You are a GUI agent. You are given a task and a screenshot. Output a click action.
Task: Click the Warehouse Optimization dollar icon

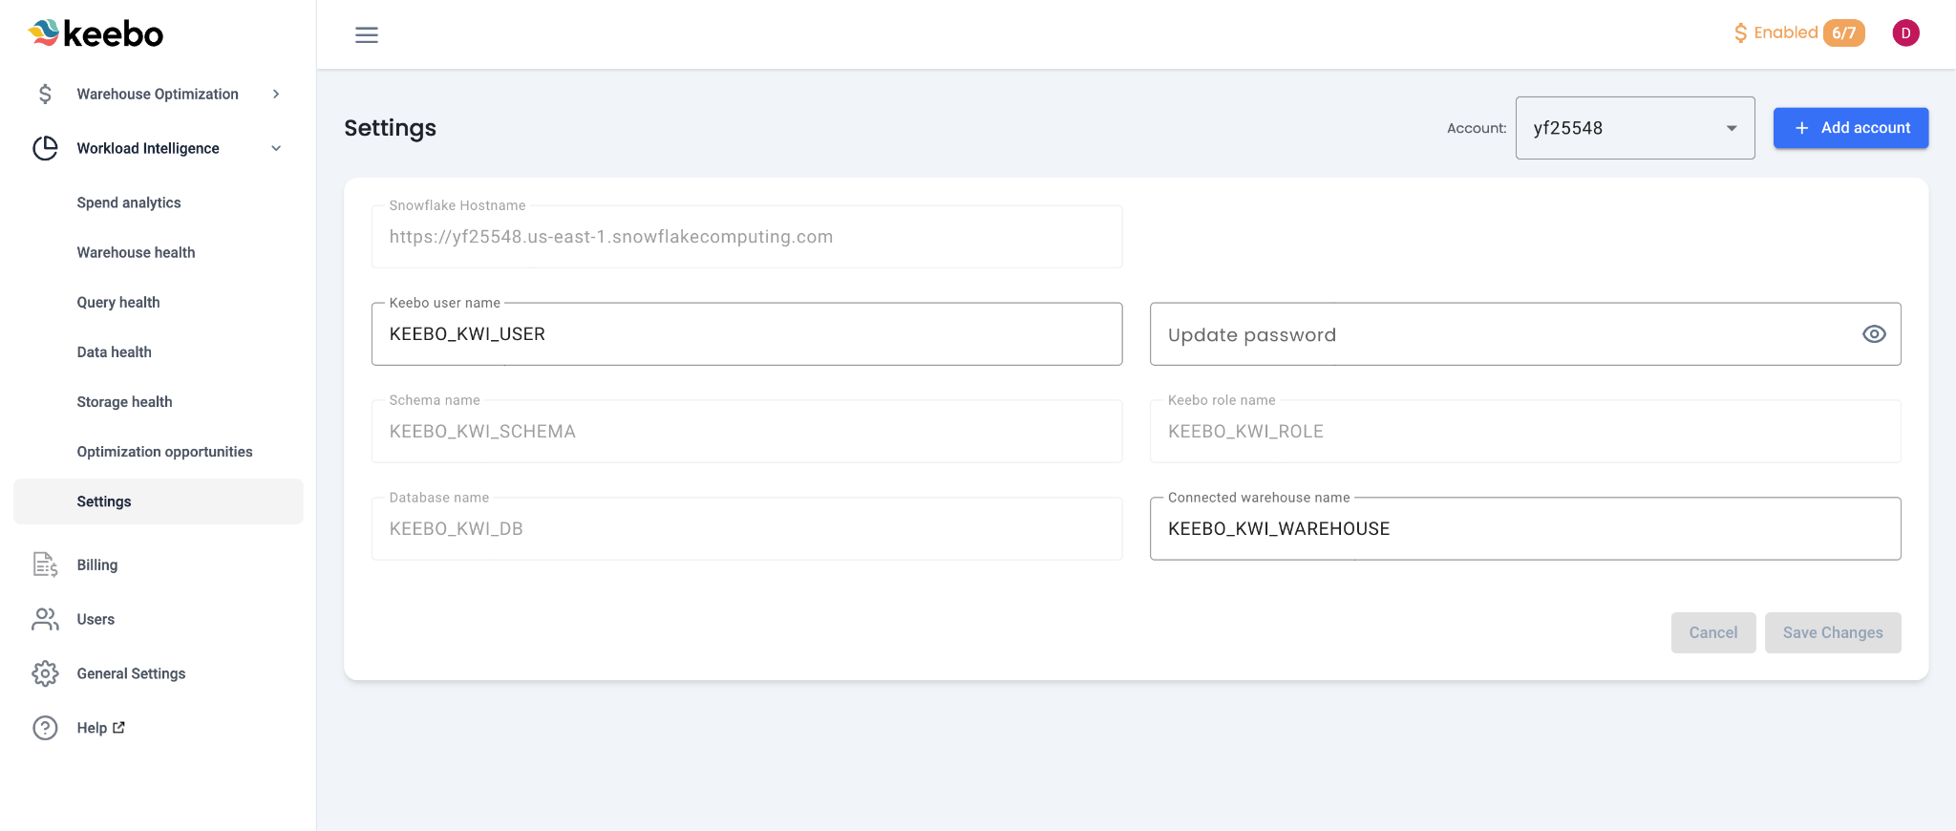tap(45, 94)
